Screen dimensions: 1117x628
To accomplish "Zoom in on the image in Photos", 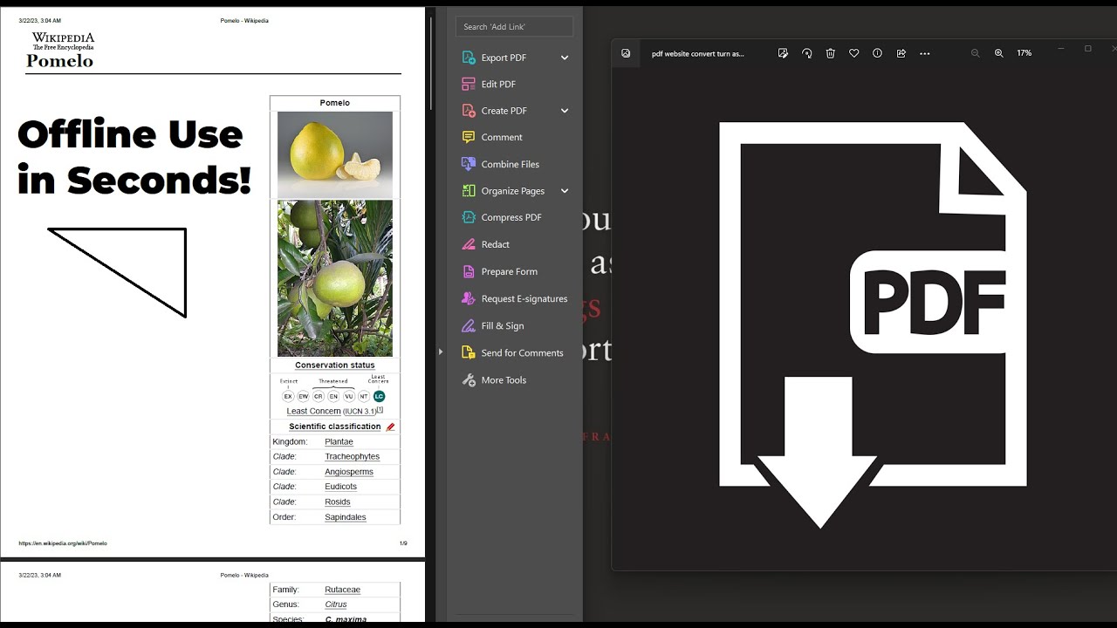I will pyautogui.click(x=999, y=53).
